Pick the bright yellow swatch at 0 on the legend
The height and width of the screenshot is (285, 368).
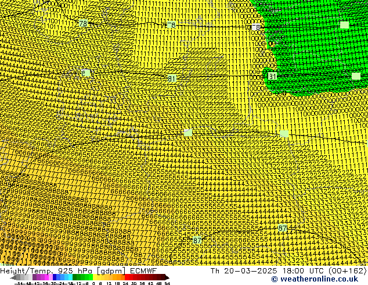(95, 277)
